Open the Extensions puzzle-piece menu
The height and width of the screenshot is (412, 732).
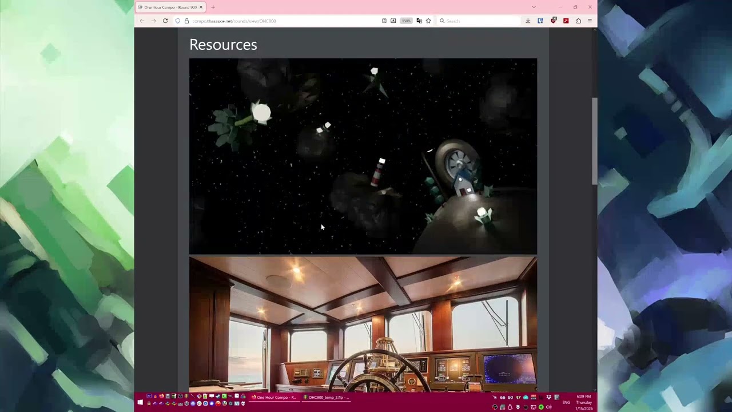(578, 21)
